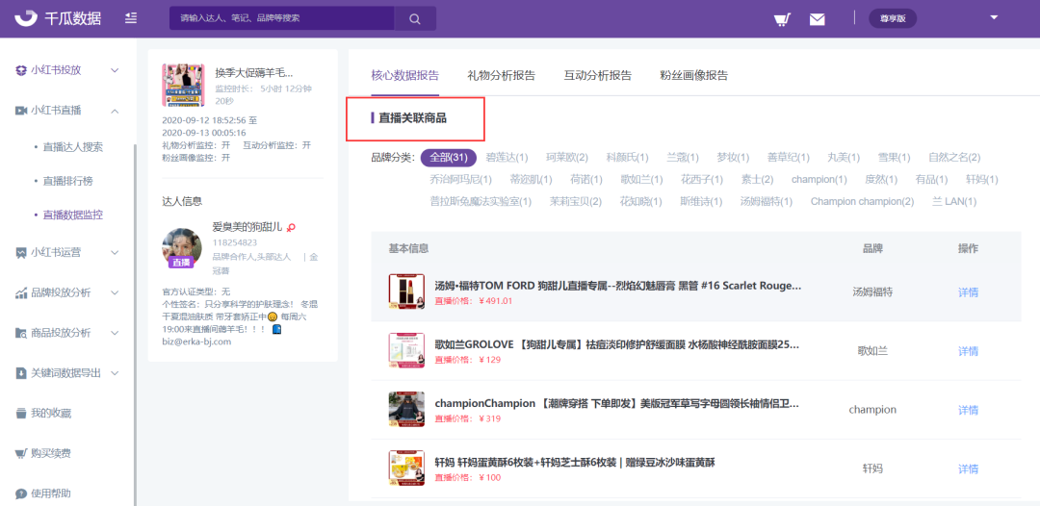Click the 品牌投放分析 chart icon
This screenshot has height=506, width=1040.
20,292
